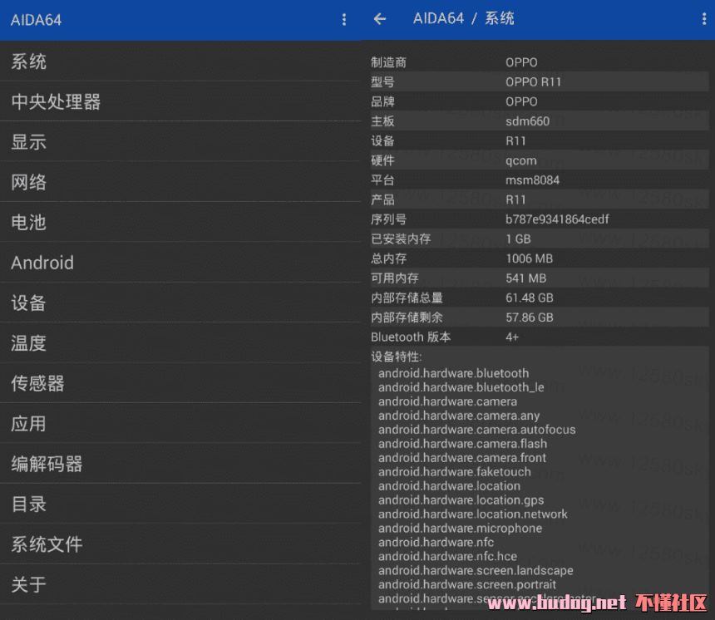Image resolution: width=715 pixels, height=620 pixels.
Task: Select the Bluetooth 版本 4+ row
Action: coord(540,337)
